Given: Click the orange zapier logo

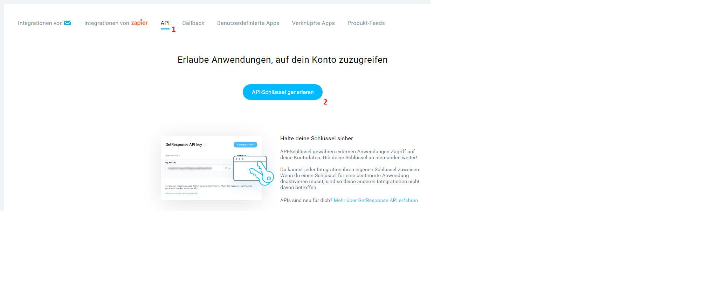Looking at the screenshot, I should pyautogui.click(x=139, y=22).
